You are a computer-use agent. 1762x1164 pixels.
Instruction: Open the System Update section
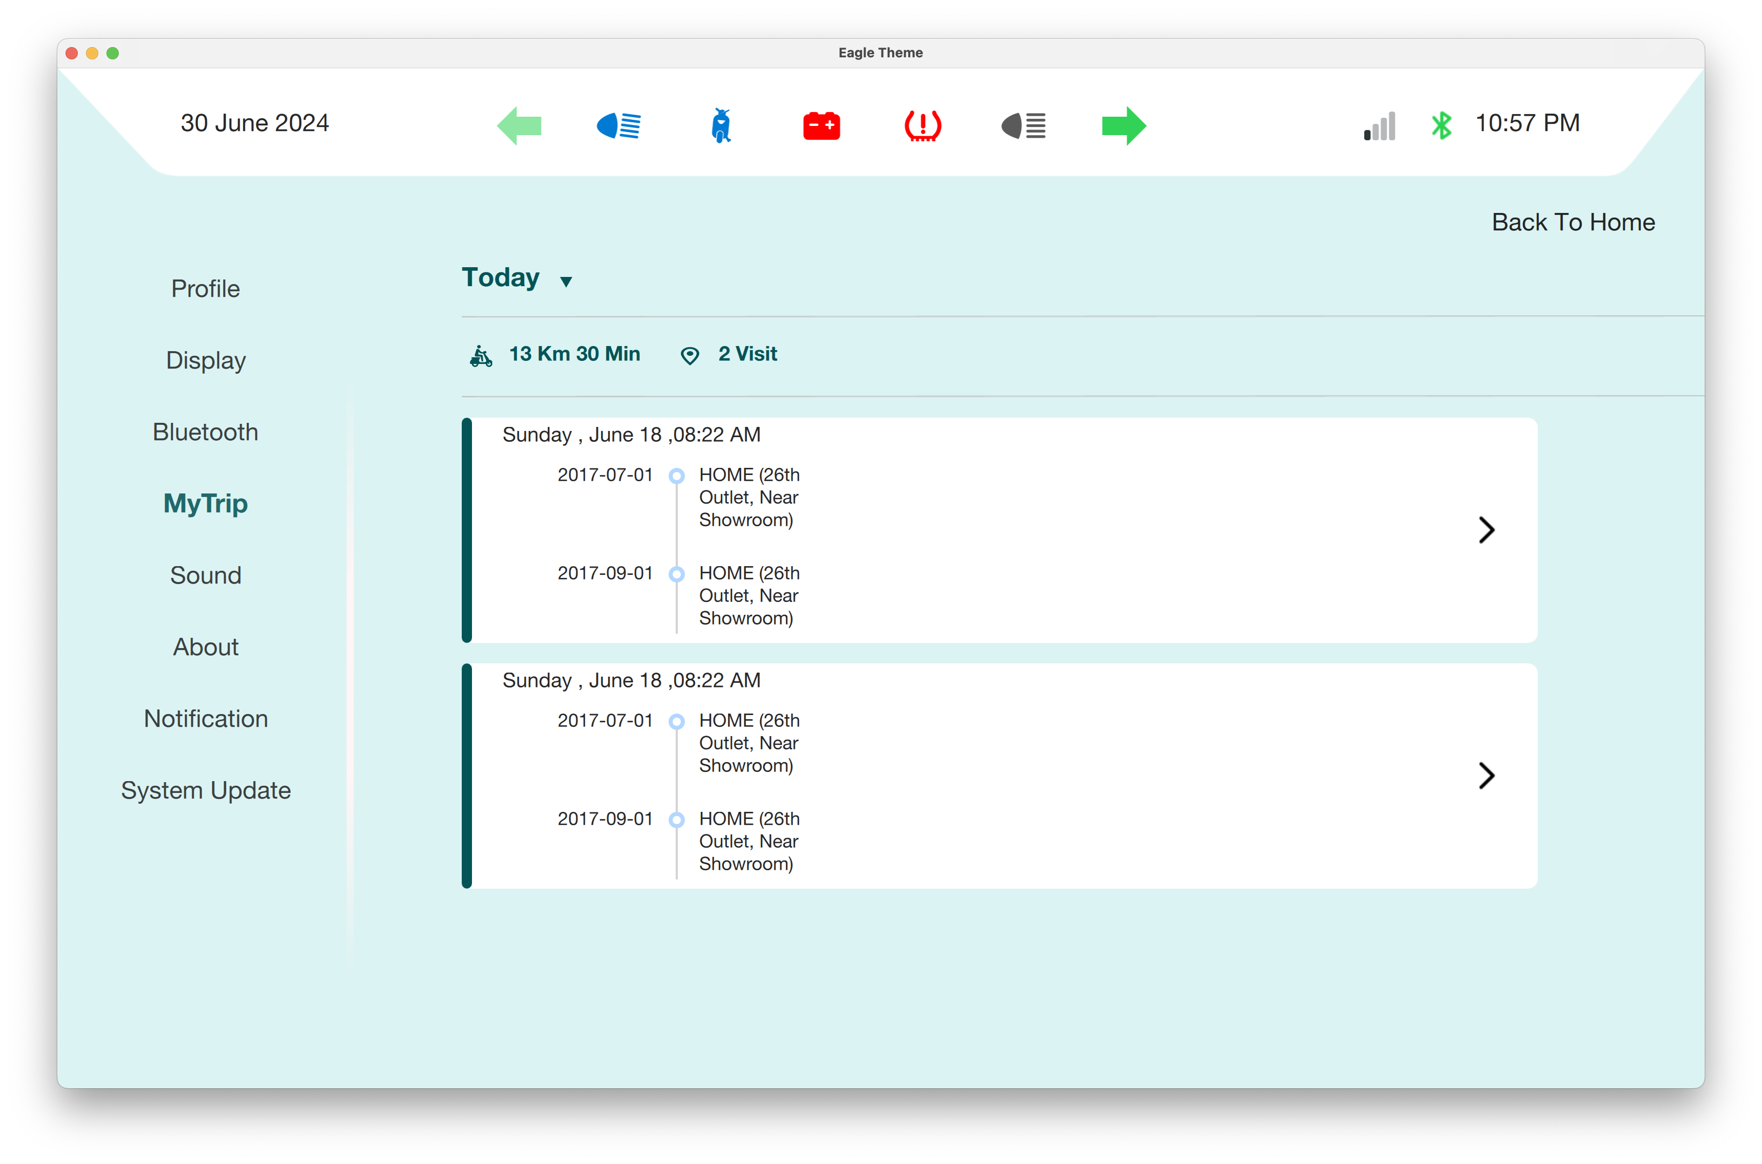click(206, 791)
